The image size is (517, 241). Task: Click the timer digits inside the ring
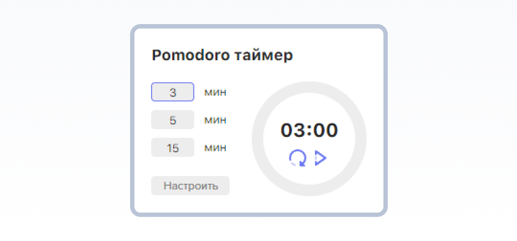309,130
